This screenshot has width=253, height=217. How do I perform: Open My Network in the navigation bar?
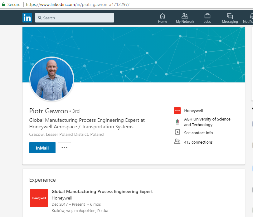pyautogui.click(x=185, y=18)
